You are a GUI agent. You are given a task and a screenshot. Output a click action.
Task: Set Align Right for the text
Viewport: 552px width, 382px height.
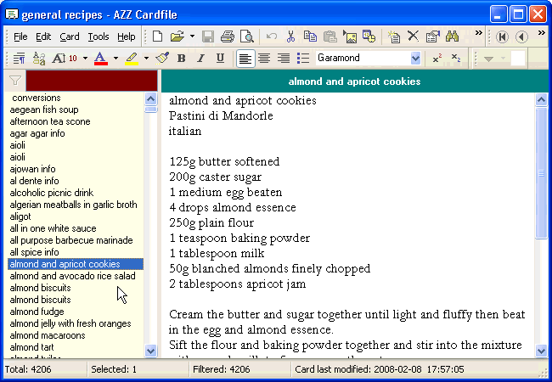(284, 58)
